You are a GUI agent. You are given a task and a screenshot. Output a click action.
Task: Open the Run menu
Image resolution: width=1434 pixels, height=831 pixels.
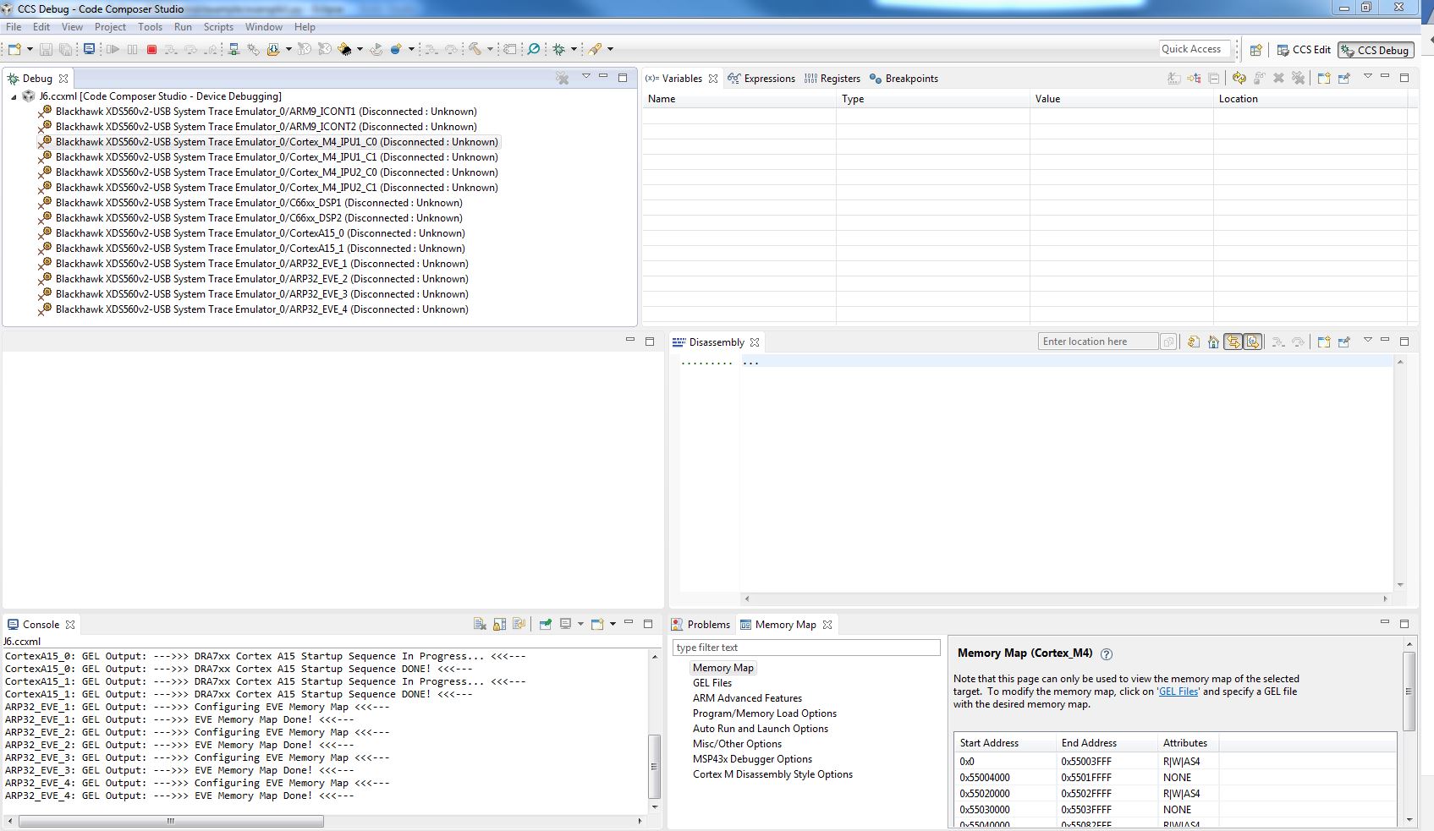[183, 27]
